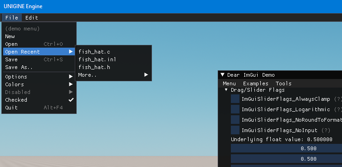
Task: Choose Save As.. from File menu
Action: click(39, 67)
